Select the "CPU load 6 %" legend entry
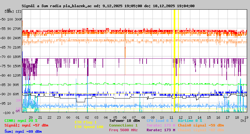Image resolution: width=250 pixels, height=134 pixels. [160, 121]
